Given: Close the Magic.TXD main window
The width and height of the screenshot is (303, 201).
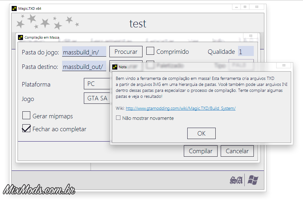Looking at the screenshot, I should pos(257,7).
